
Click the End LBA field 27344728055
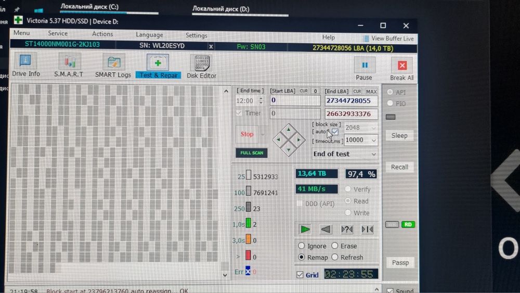351,101
